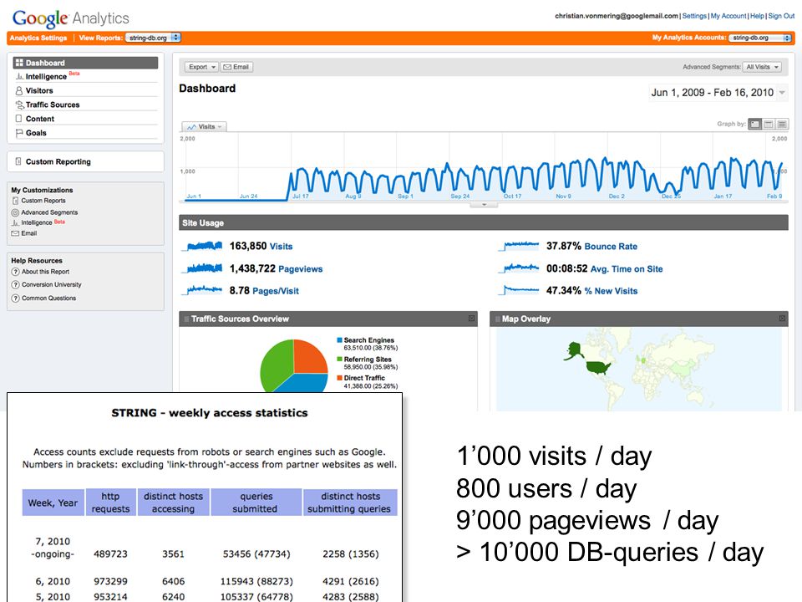
Task: Click the envelope icon under My Customizations
Action: click(15, 233)
